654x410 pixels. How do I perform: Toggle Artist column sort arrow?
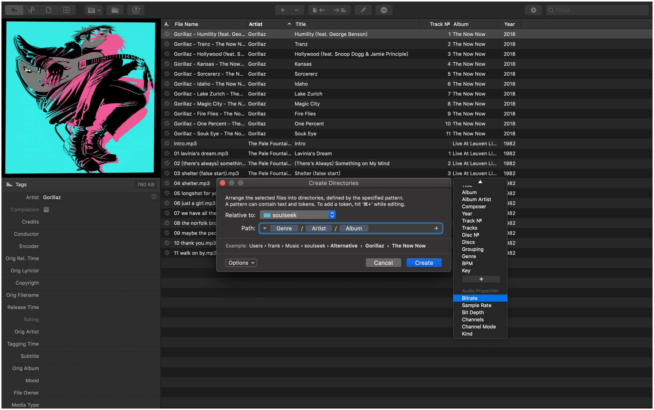click(x=289, y=24)
